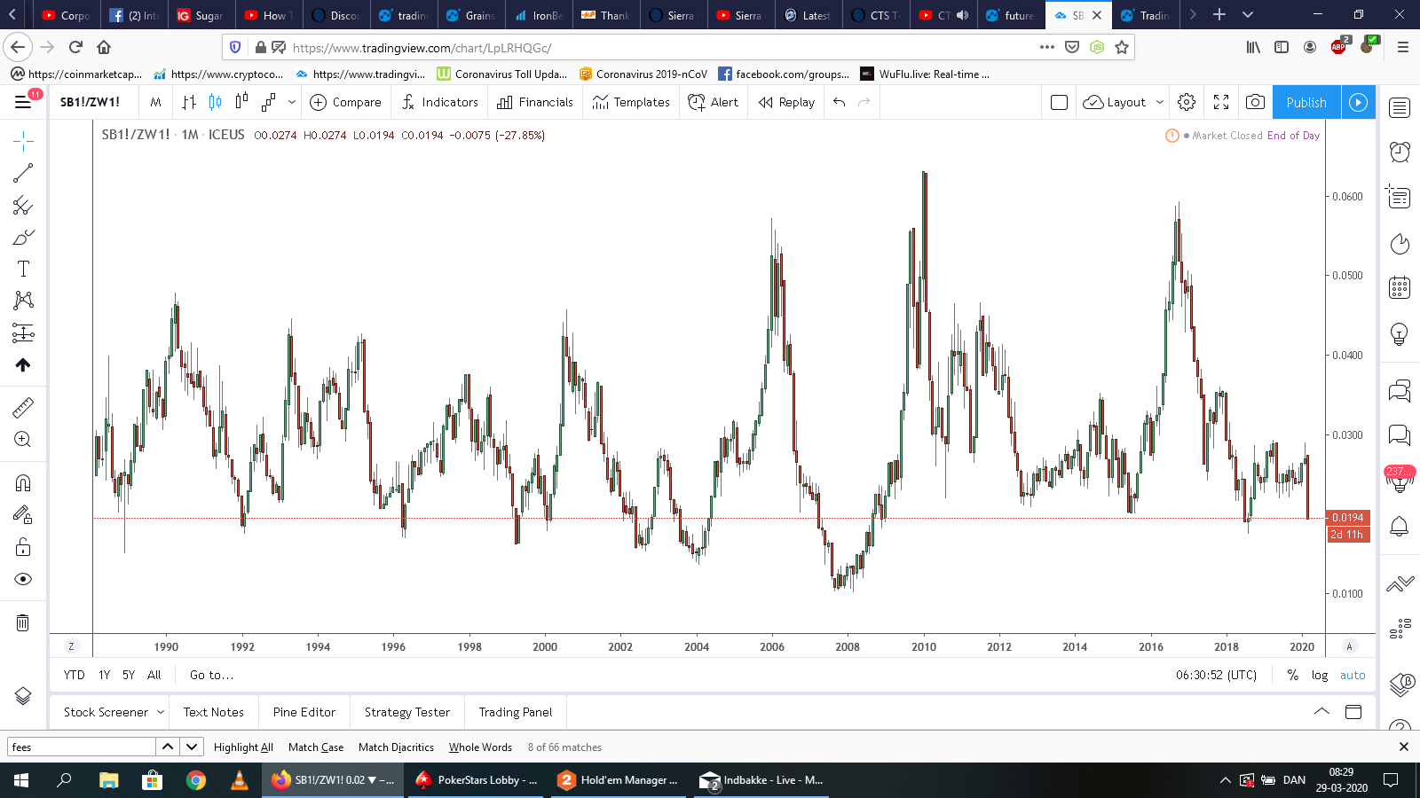1420x798 pixels.
Task: Select the ruler measure tool
Action: tap(23, 408)
